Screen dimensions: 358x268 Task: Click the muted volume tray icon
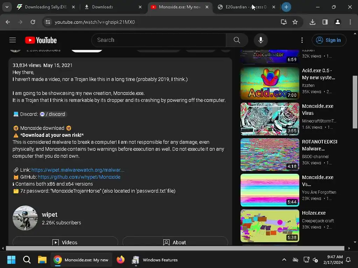pos(315,260)
